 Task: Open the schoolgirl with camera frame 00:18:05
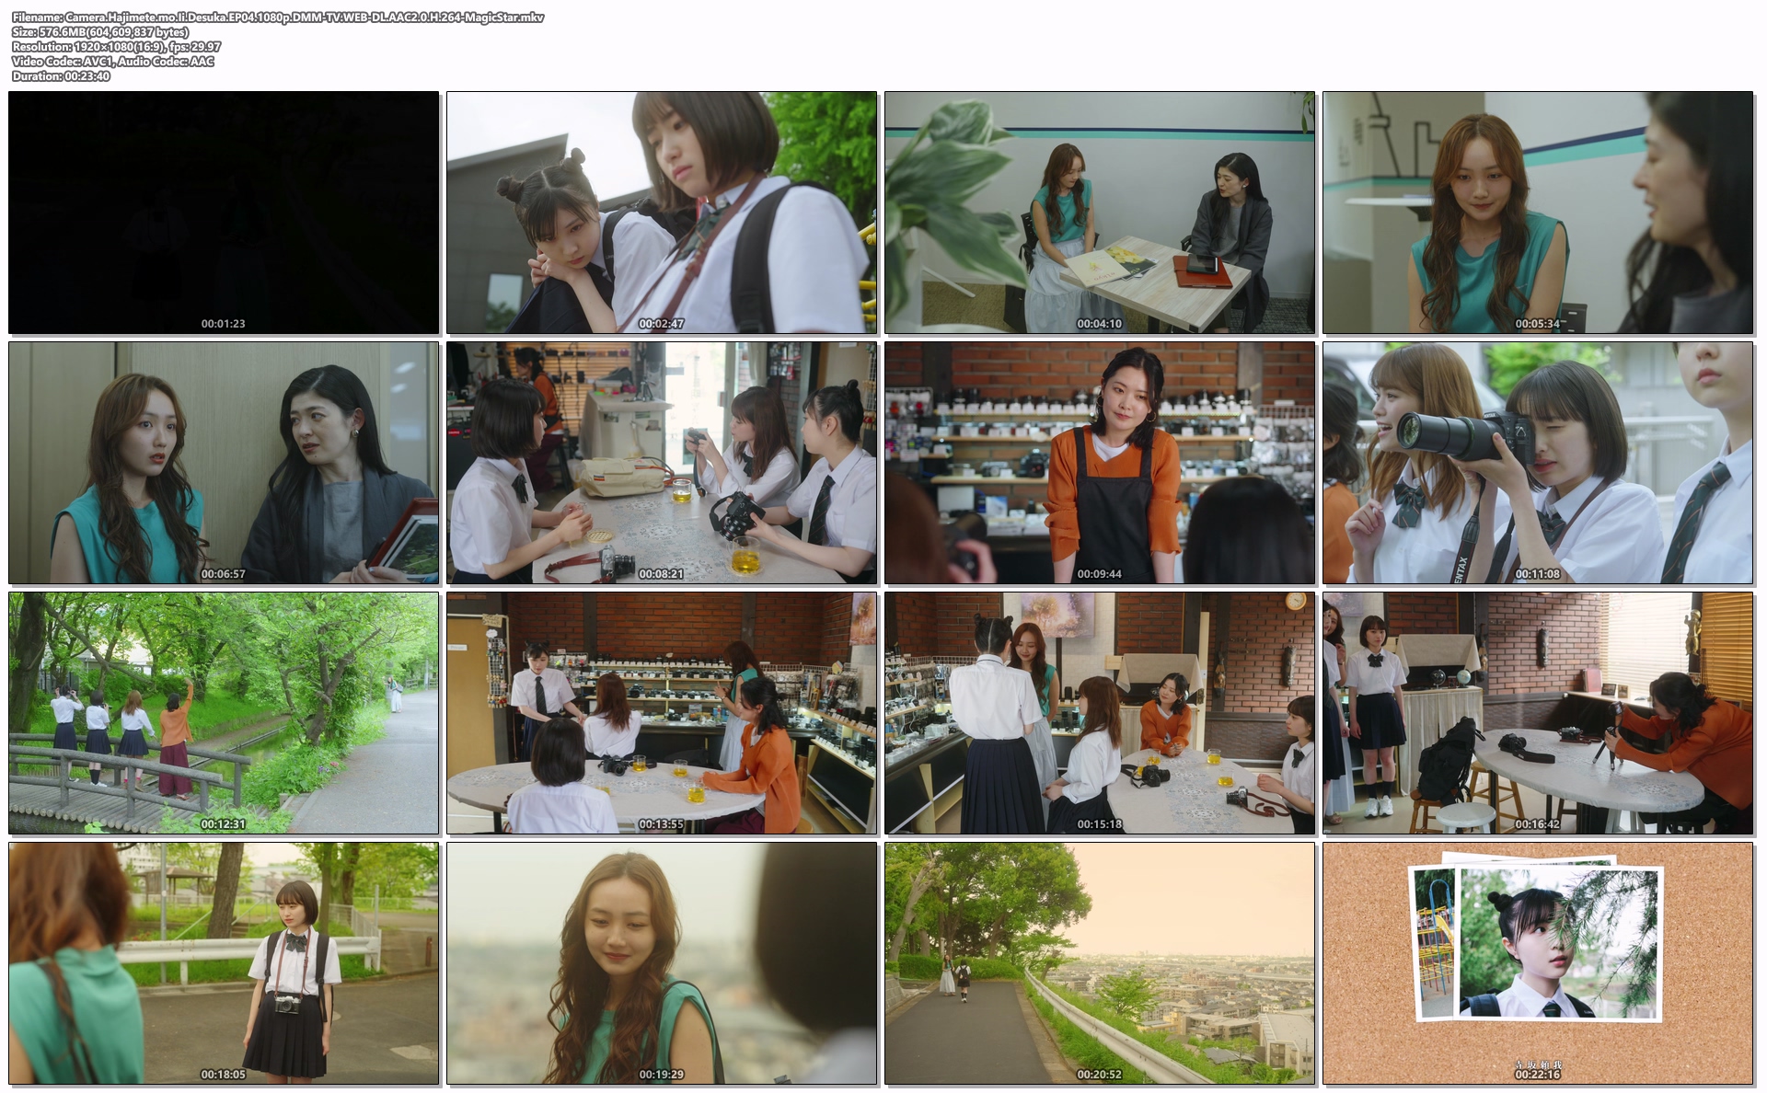click(224, 963)
